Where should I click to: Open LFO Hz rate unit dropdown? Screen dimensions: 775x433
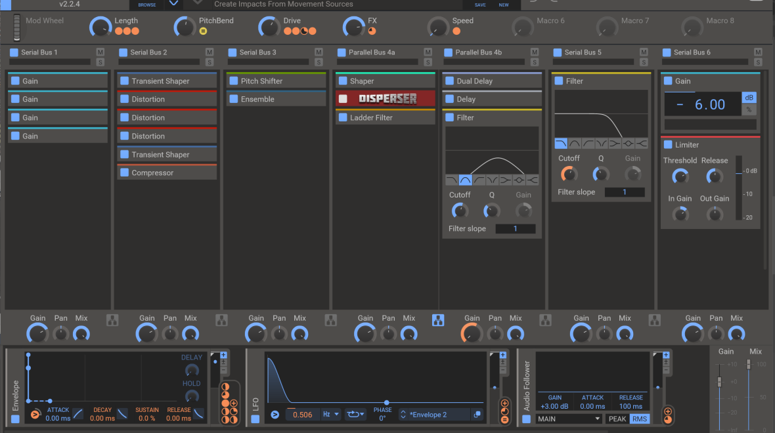tap(330, 415)
